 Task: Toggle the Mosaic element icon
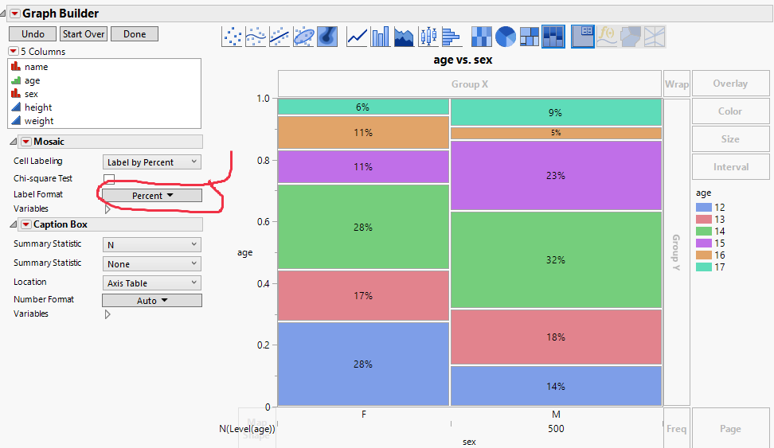pyautogui.click(x=553, y=37)
